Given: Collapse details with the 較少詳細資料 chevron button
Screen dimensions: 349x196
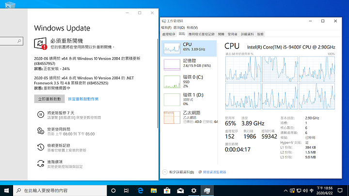Looking at the screenshot, I should (x=165, y=172).
